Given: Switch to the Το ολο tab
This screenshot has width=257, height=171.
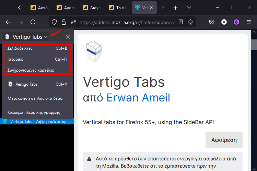Looking at the screenshot, I should point(118,8).
